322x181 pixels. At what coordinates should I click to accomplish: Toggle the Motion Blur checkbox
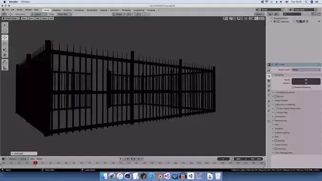click(x=276, y=112)
